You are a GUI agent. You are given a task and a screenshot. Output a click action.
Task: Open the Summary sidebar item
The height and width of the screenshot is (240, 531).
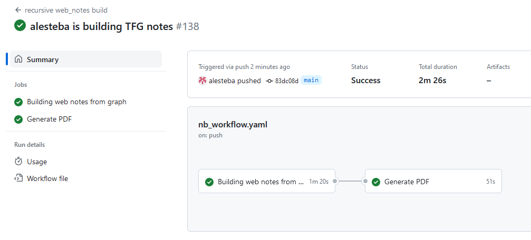tap(86, 59)
